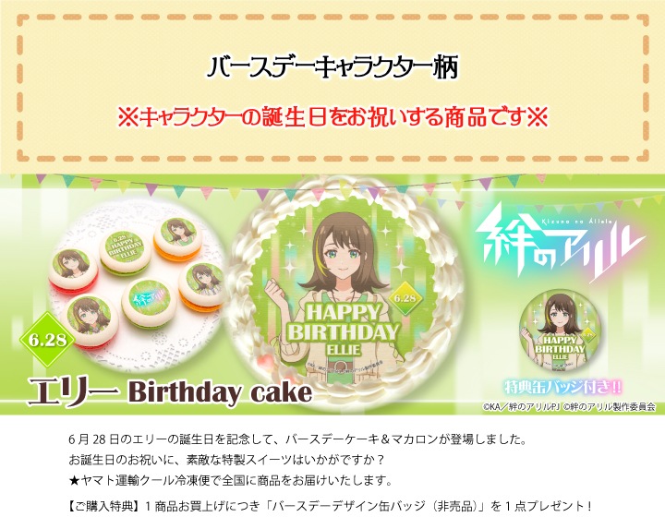The image size is (665, 529).
Task: Click the HAPPY BIRTHDAY text on the cake
Action: coord(344,322)
